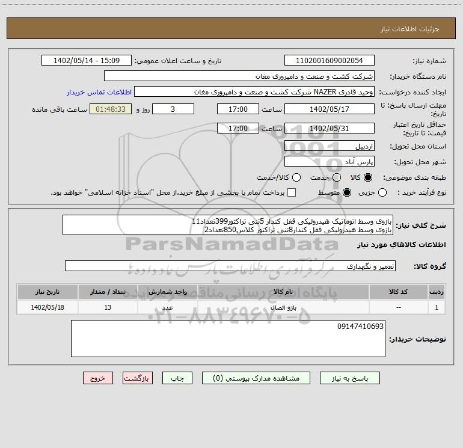
Task: Click the need date cell 1402/05/18
Action: (48, 307)
